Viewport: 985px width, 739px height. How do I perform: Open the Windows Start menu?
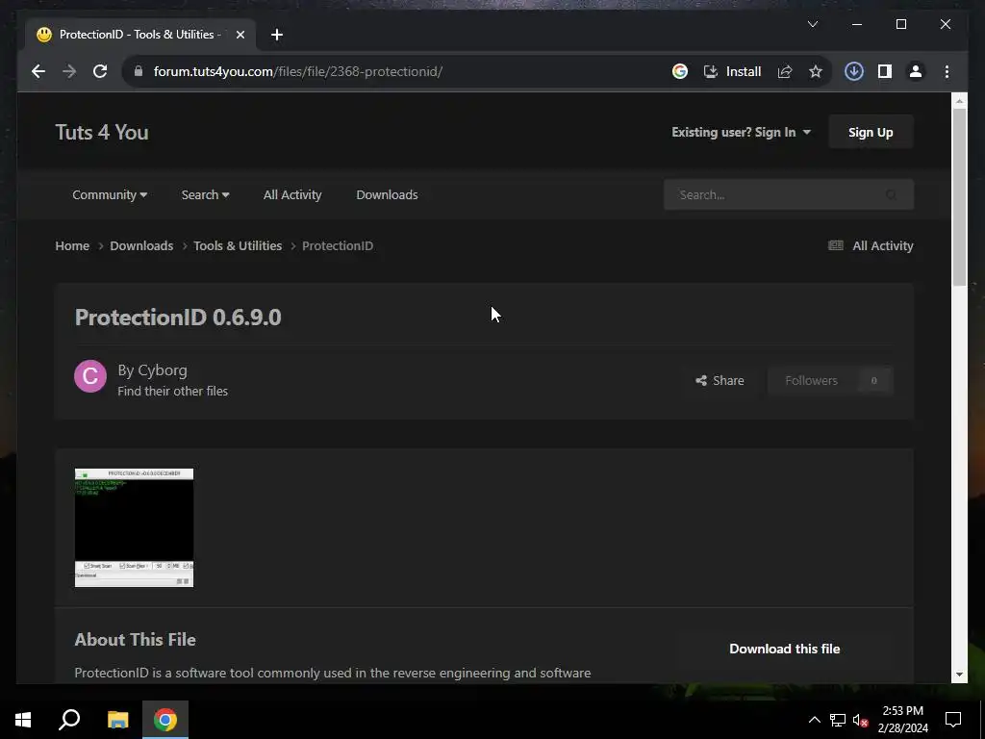23,720
